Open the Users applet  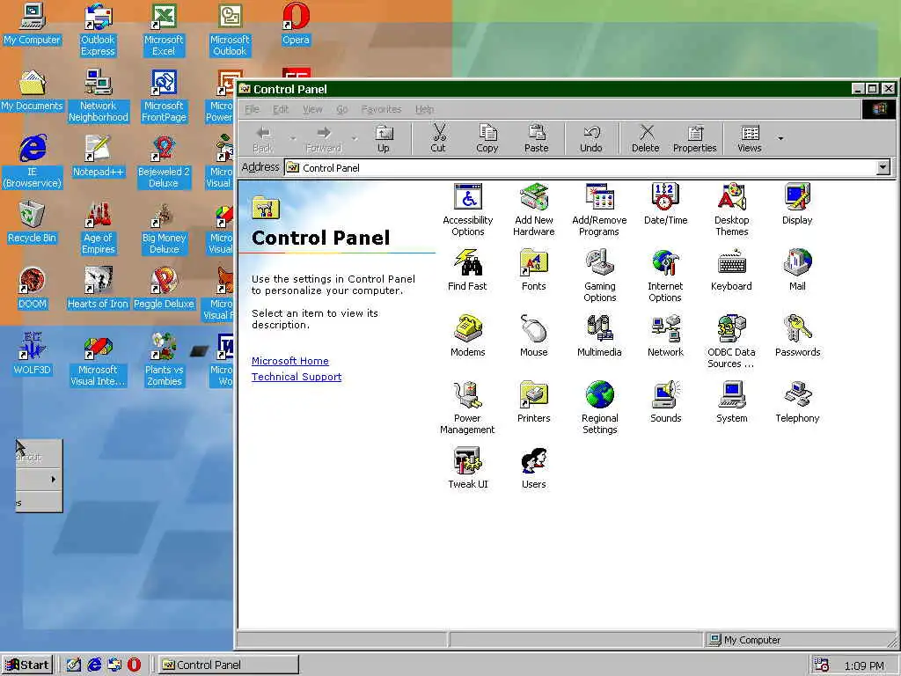[534, 468]
